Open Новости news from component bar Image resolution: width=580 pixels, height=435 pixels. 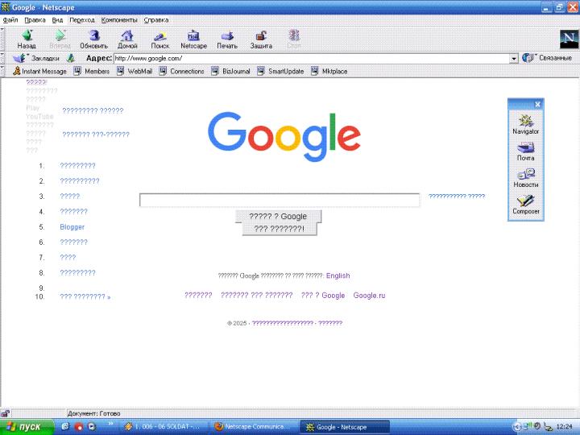point(525,178)
